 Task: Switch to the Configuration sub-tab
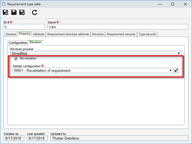(x=18, y=43)
